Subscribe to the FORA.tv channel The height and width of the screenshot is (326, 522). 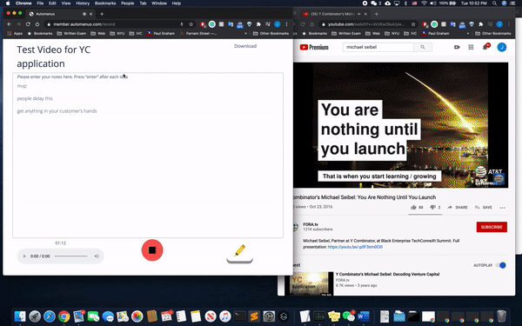pyautogui.click(x=492, y=227)
